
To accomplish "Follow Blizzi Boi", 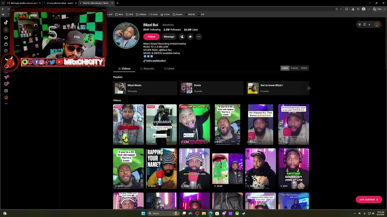I will [x=151, y=37].
